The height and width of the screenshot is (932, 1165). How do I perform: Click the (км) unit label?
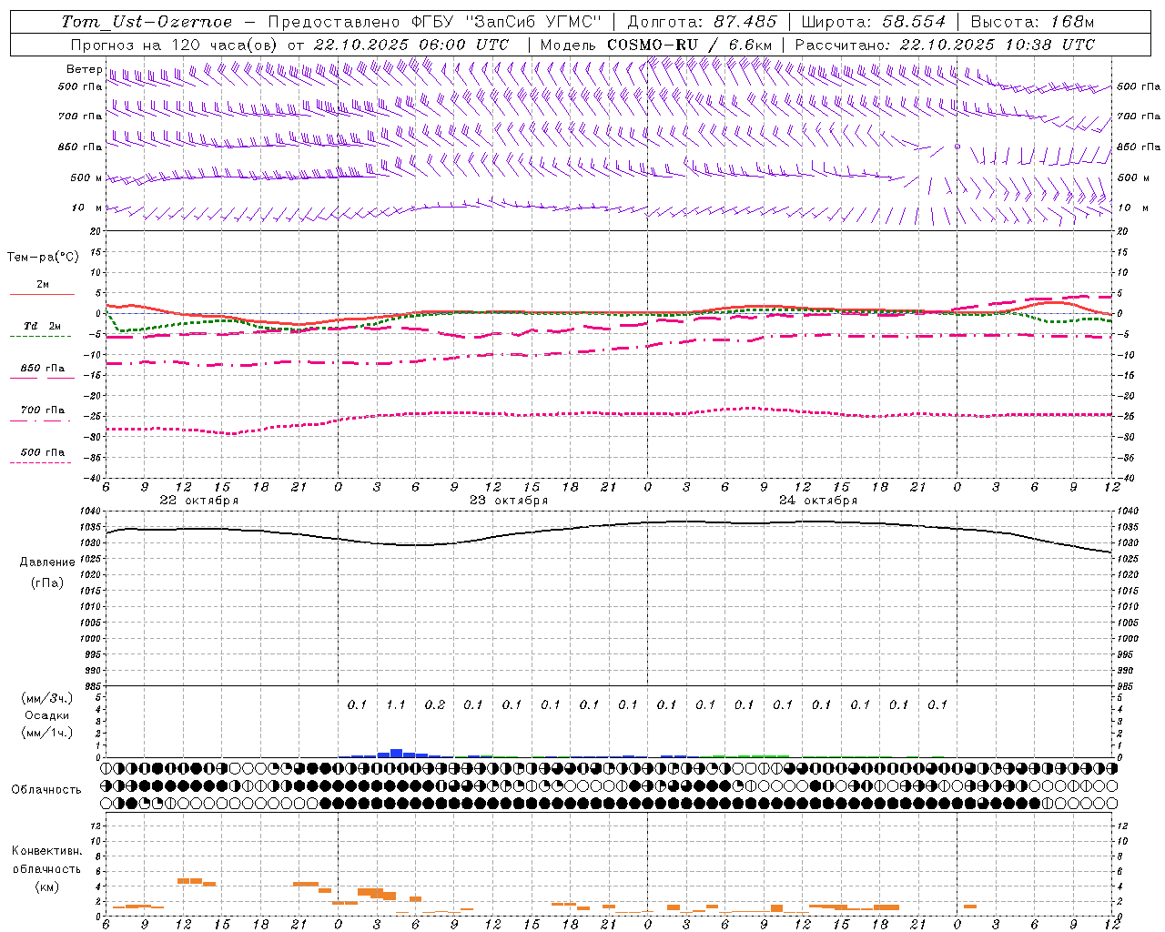tap(46, 886)
